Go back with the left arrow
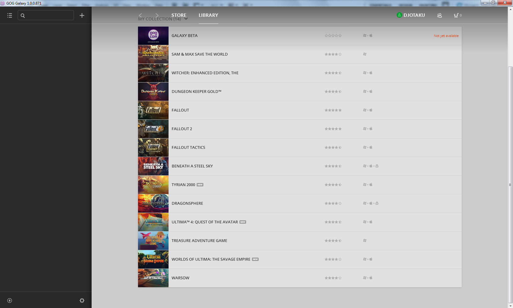Screen dimensions: 513x308 [140, 15]
